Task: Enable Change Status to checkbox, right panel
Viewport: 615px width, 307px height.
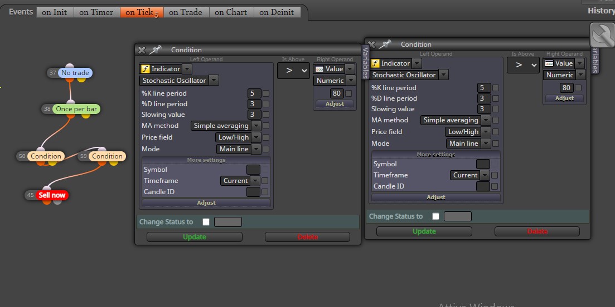Action: tap(435, 216)
